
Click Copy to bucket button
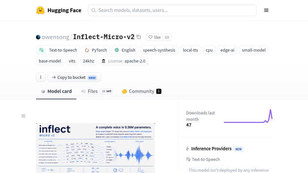point(74,77)
